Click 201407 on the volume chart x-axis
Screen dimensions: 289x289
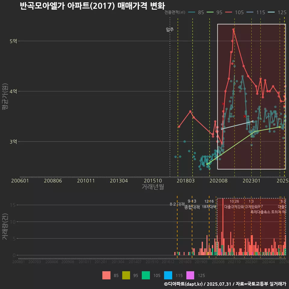tap(135, 262)
